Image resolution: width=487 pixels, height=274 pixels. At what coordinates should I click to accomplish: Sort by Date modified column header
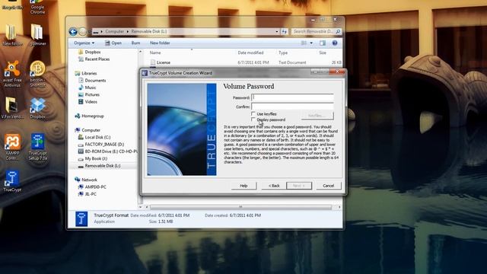(x=250, y=53)
